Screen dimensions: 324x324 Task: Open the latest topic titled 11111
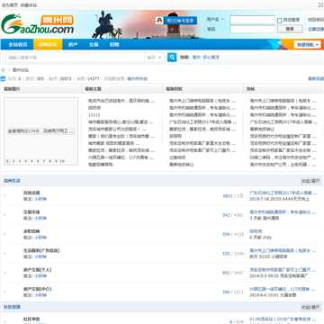(94, 115)
